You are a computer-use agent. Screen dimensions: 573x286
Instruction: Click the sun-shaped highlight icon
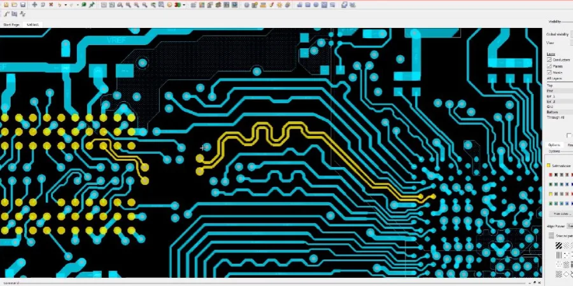[279, 5]
